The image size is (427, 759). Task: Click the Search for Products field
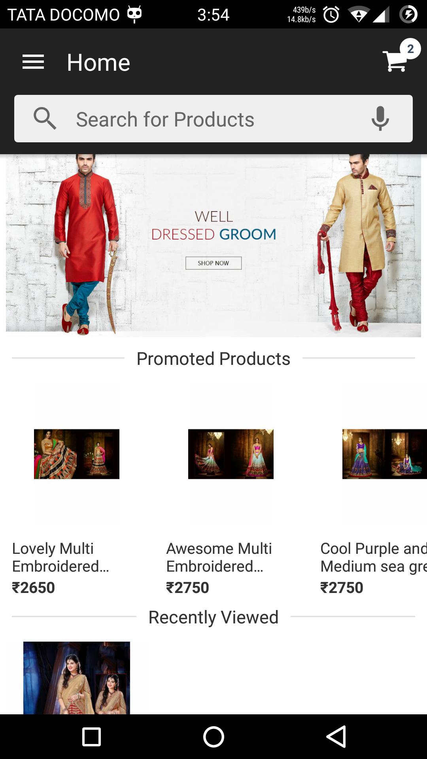[x=213, y=119]
